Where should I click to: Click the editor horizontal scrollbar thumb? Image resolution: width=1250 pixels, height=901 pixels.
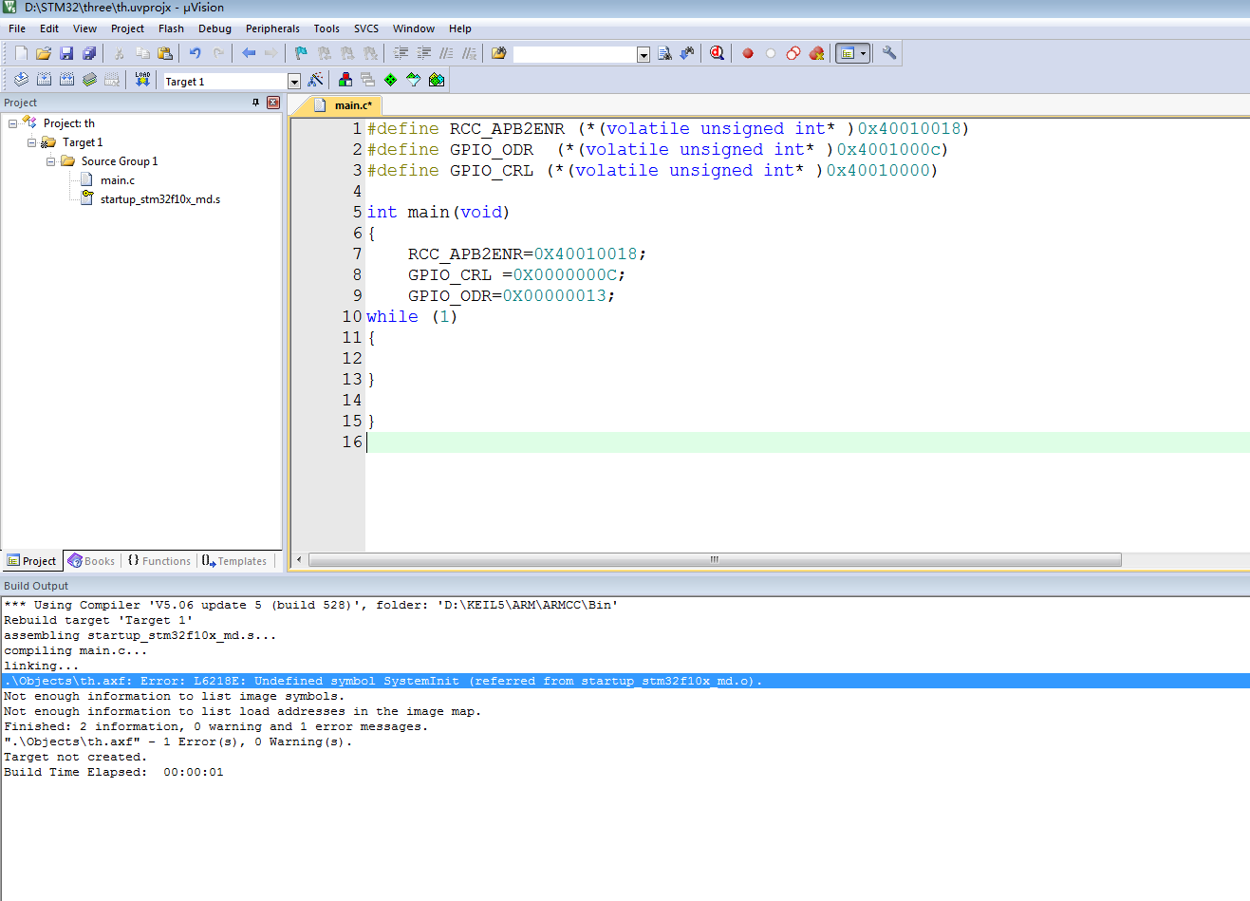click(715, 560)
